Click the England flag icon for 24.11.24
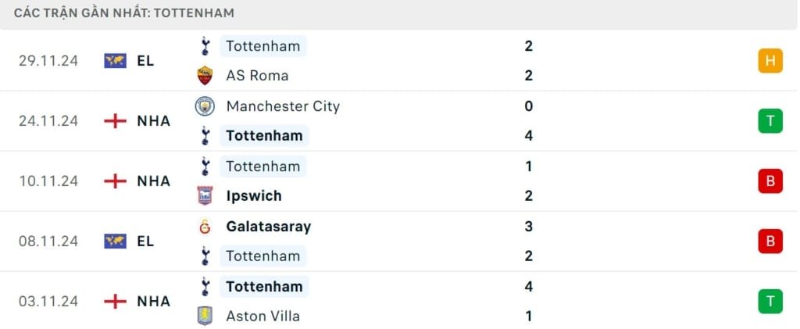This screenshot has width=800, height=329. [115, 121]
